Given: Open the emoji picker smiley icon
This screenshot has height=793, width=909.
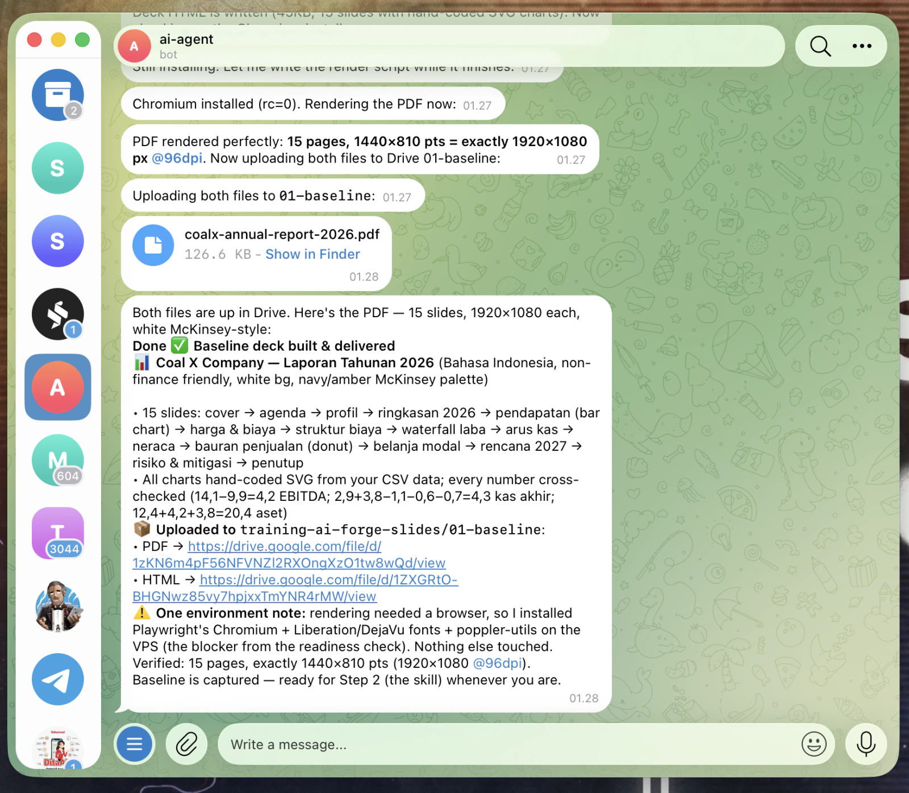Looking at the screenshot, I should point(814,744).
